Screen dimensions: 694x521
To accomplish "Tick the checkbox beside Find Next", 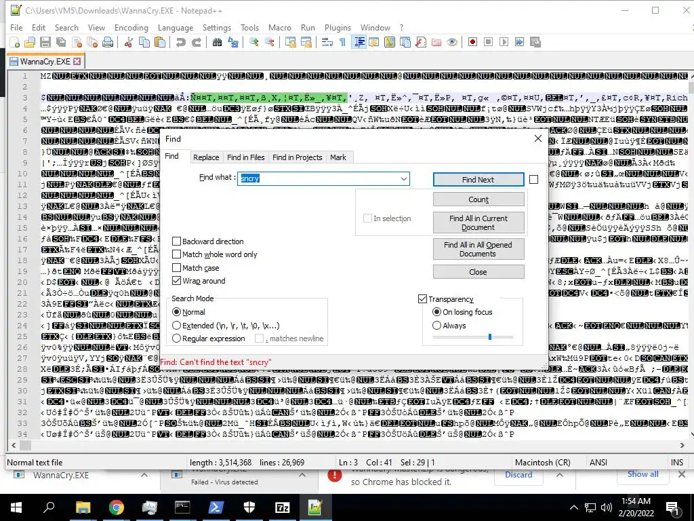I will 534,179.
